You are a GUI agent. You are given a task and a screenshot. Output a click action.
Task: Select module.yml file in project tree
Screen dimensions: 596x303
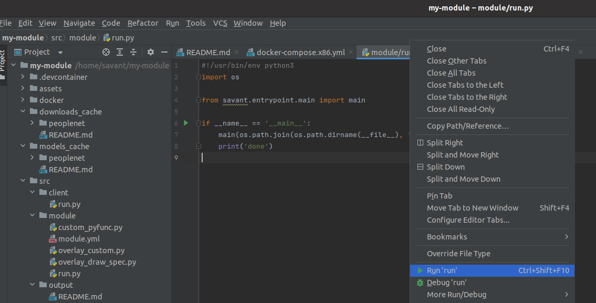79,239
